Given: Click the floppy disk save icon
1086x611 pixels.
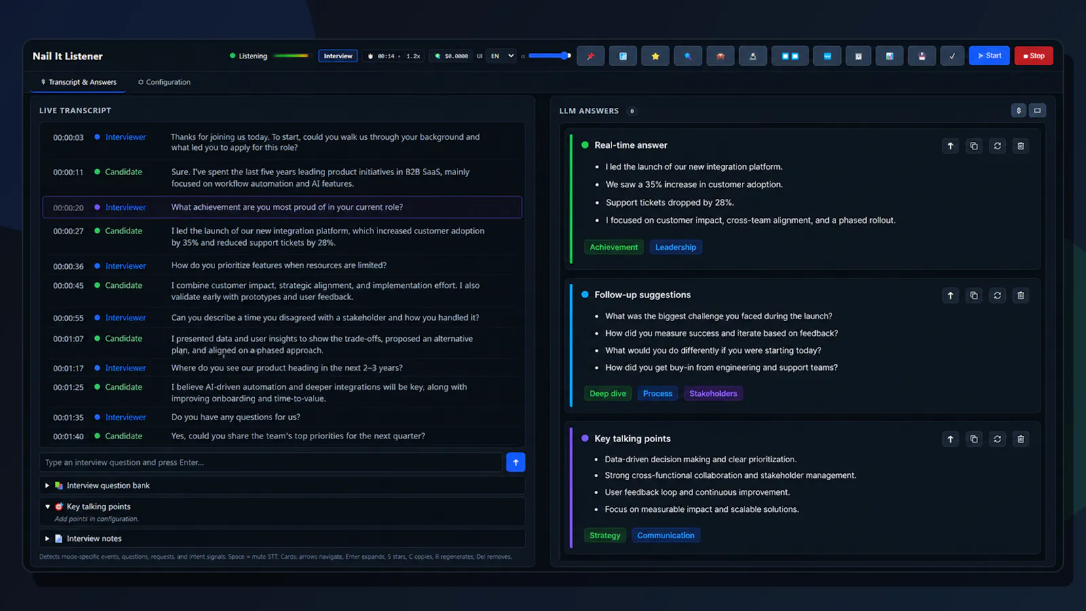Looking at the screenshot, I should [922, 56].
